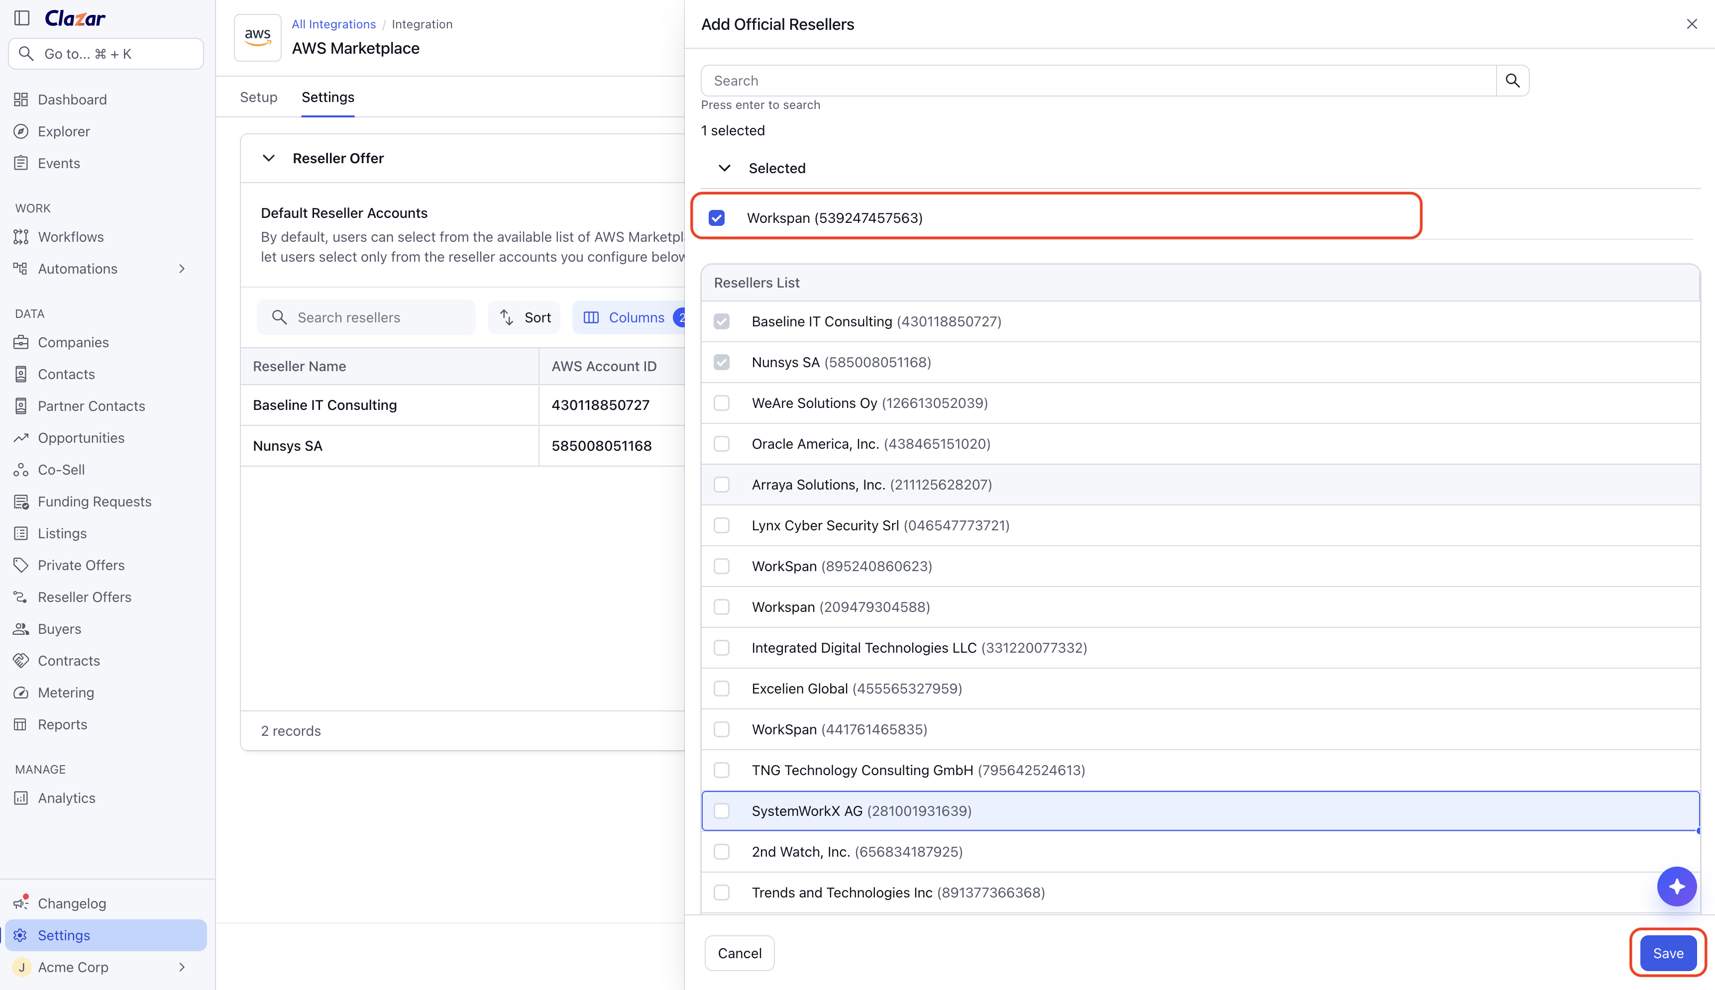
Task: Open the Co-Sell icon
Action: 21,470
